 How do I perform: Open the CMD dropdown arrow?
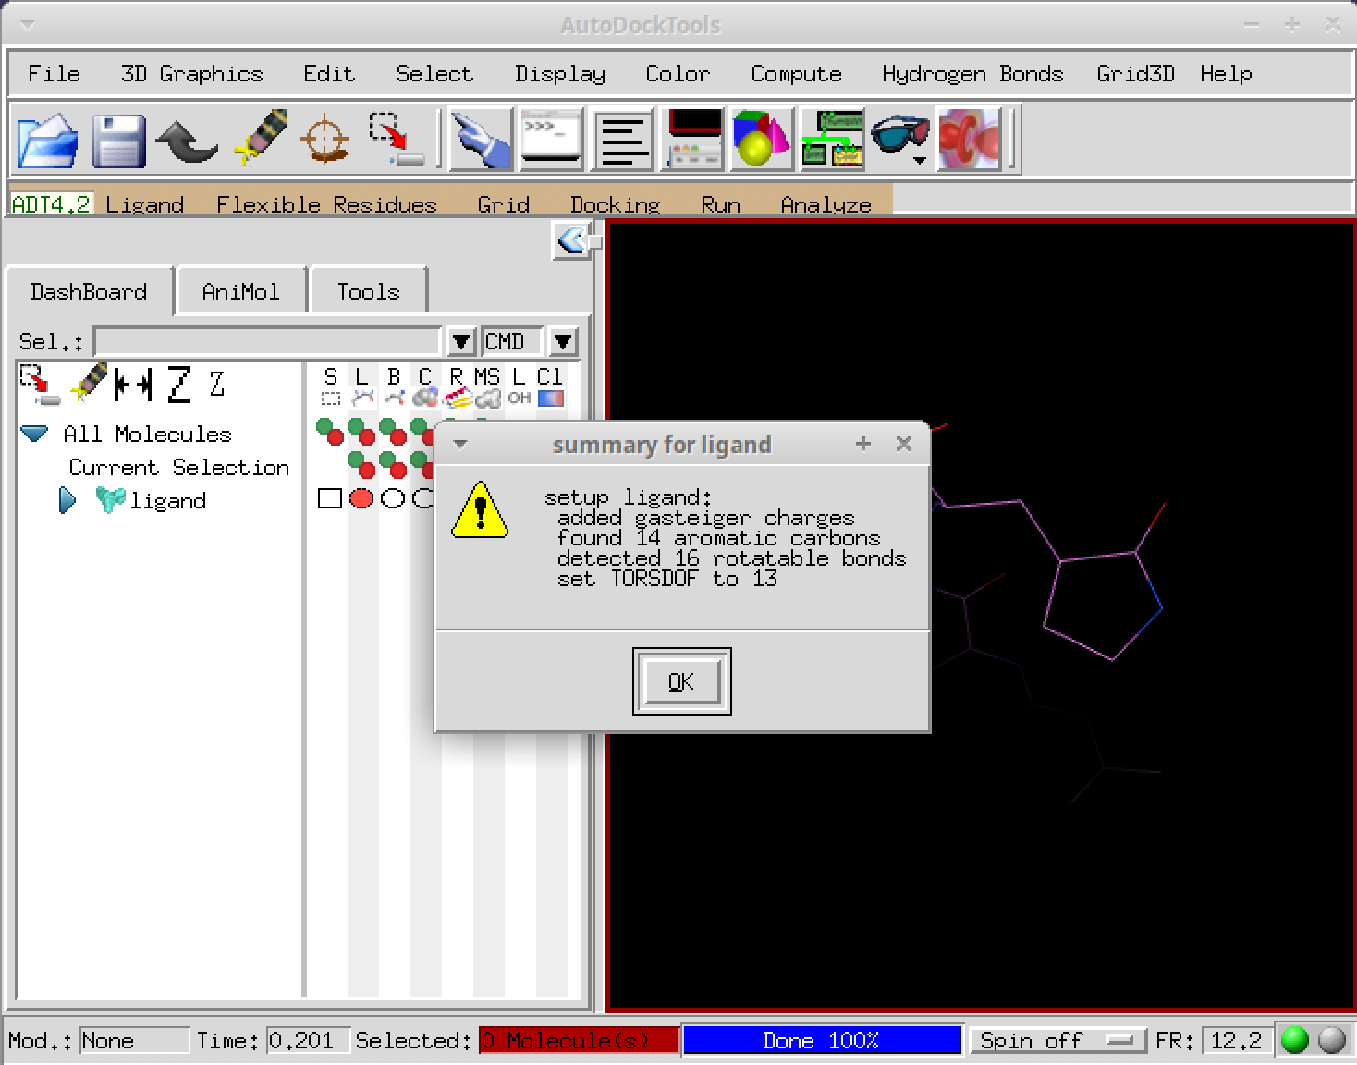(563, 342)
